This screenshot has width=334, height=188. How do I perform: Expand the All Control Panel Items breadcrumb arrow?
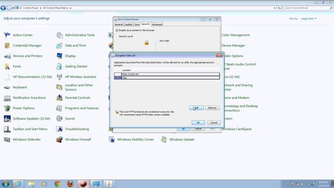click(70, 8)
